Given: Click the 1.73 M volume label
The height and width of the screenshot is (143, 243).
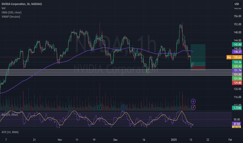Looking at the screenshot, I should 237,108.
